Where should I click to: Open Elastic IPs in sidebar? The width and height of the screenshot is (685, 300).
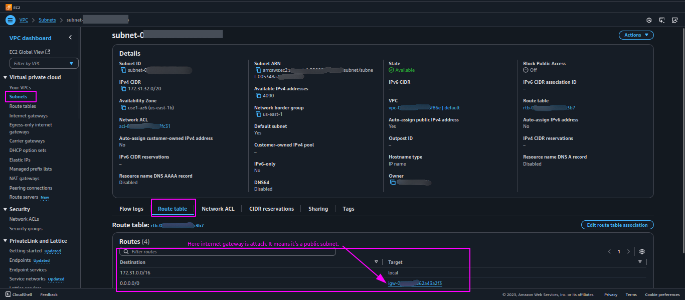pyautogui.click(x=20, y=160)
